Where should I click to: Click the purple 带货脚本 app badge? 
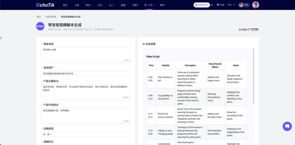(40, 26)
